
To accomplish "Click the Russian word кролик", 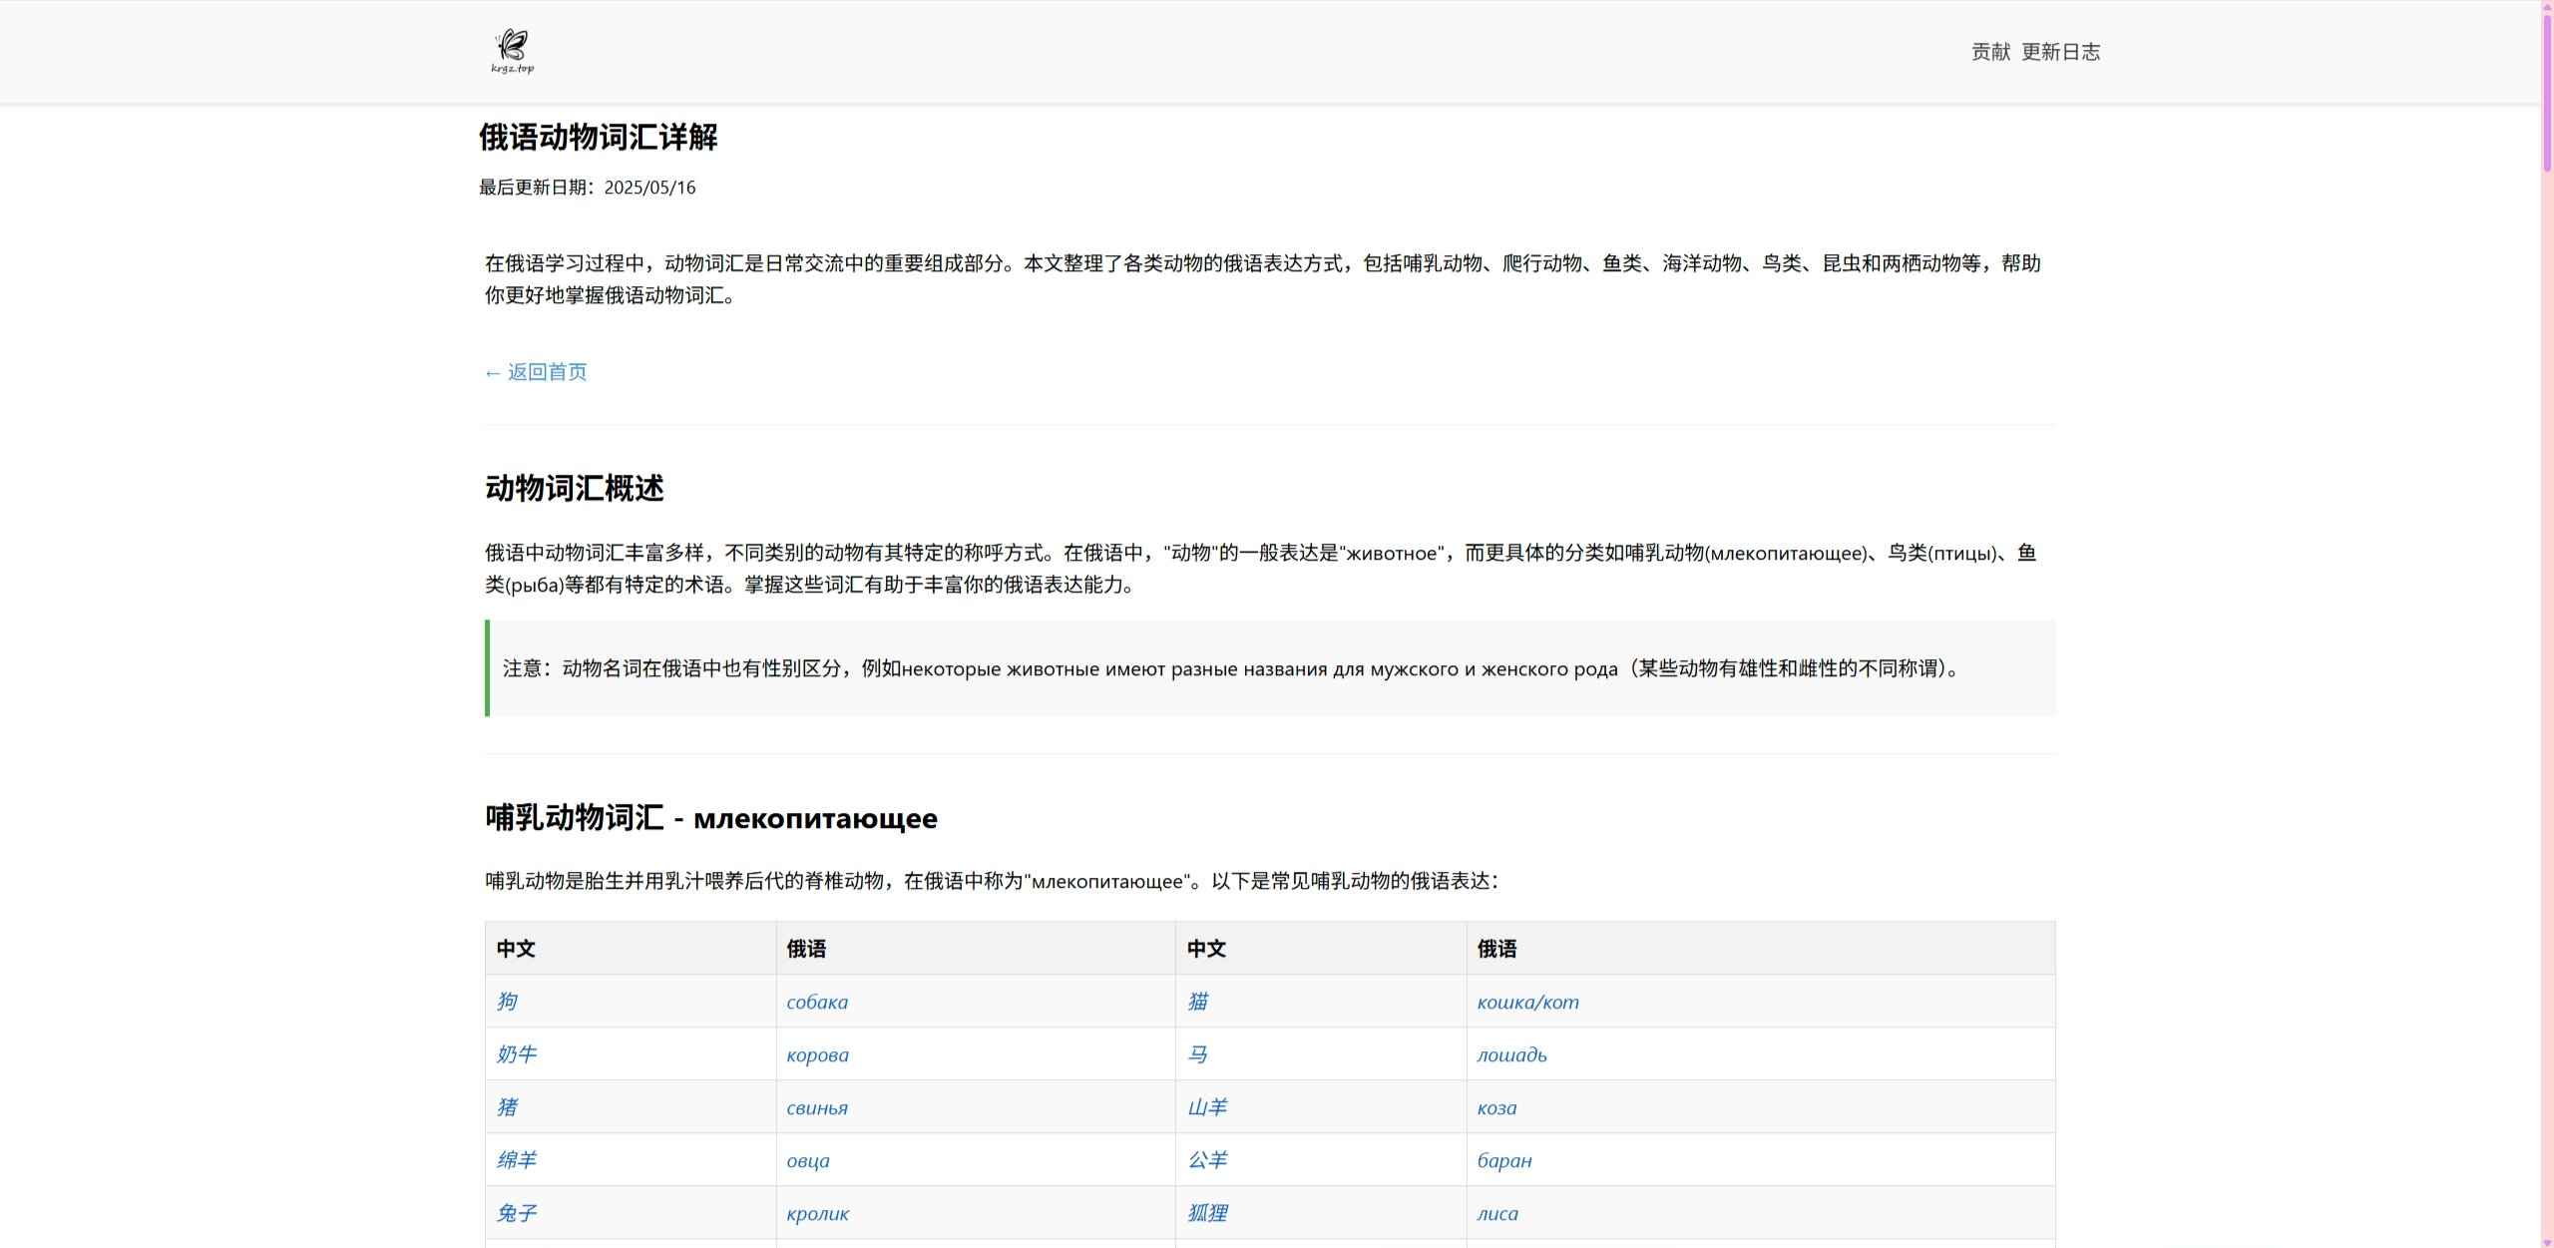I will (x=818, y=1213).
